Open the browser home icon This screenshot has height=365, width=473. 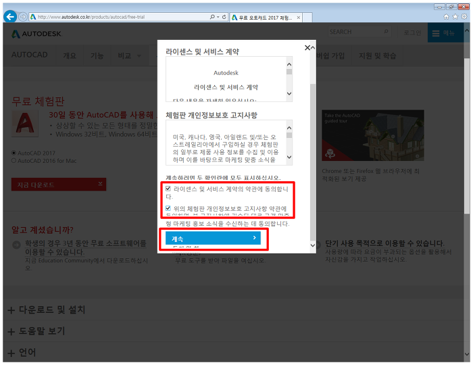click(446, 17)
